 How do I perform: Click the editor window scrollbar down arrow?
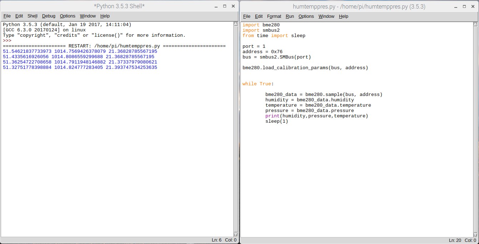pos(475,235)
